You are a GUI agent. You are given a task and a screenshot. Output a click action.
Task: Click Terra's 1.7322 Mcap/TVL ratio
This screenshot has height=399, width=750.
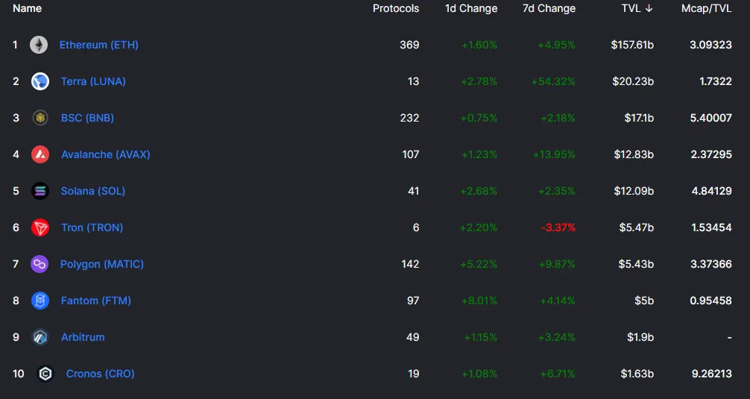(x=716, y=81)
